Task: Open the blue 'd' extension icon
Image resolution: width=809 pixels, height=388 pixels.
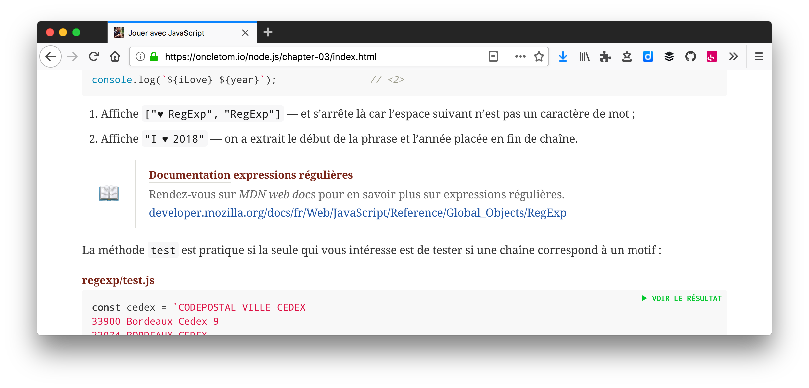Action: point(648,57)
